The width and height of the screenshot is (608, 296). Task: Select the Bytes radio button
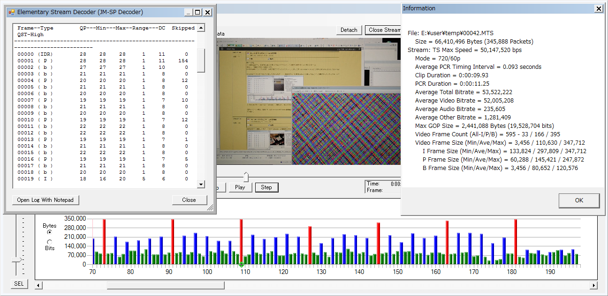50,232
